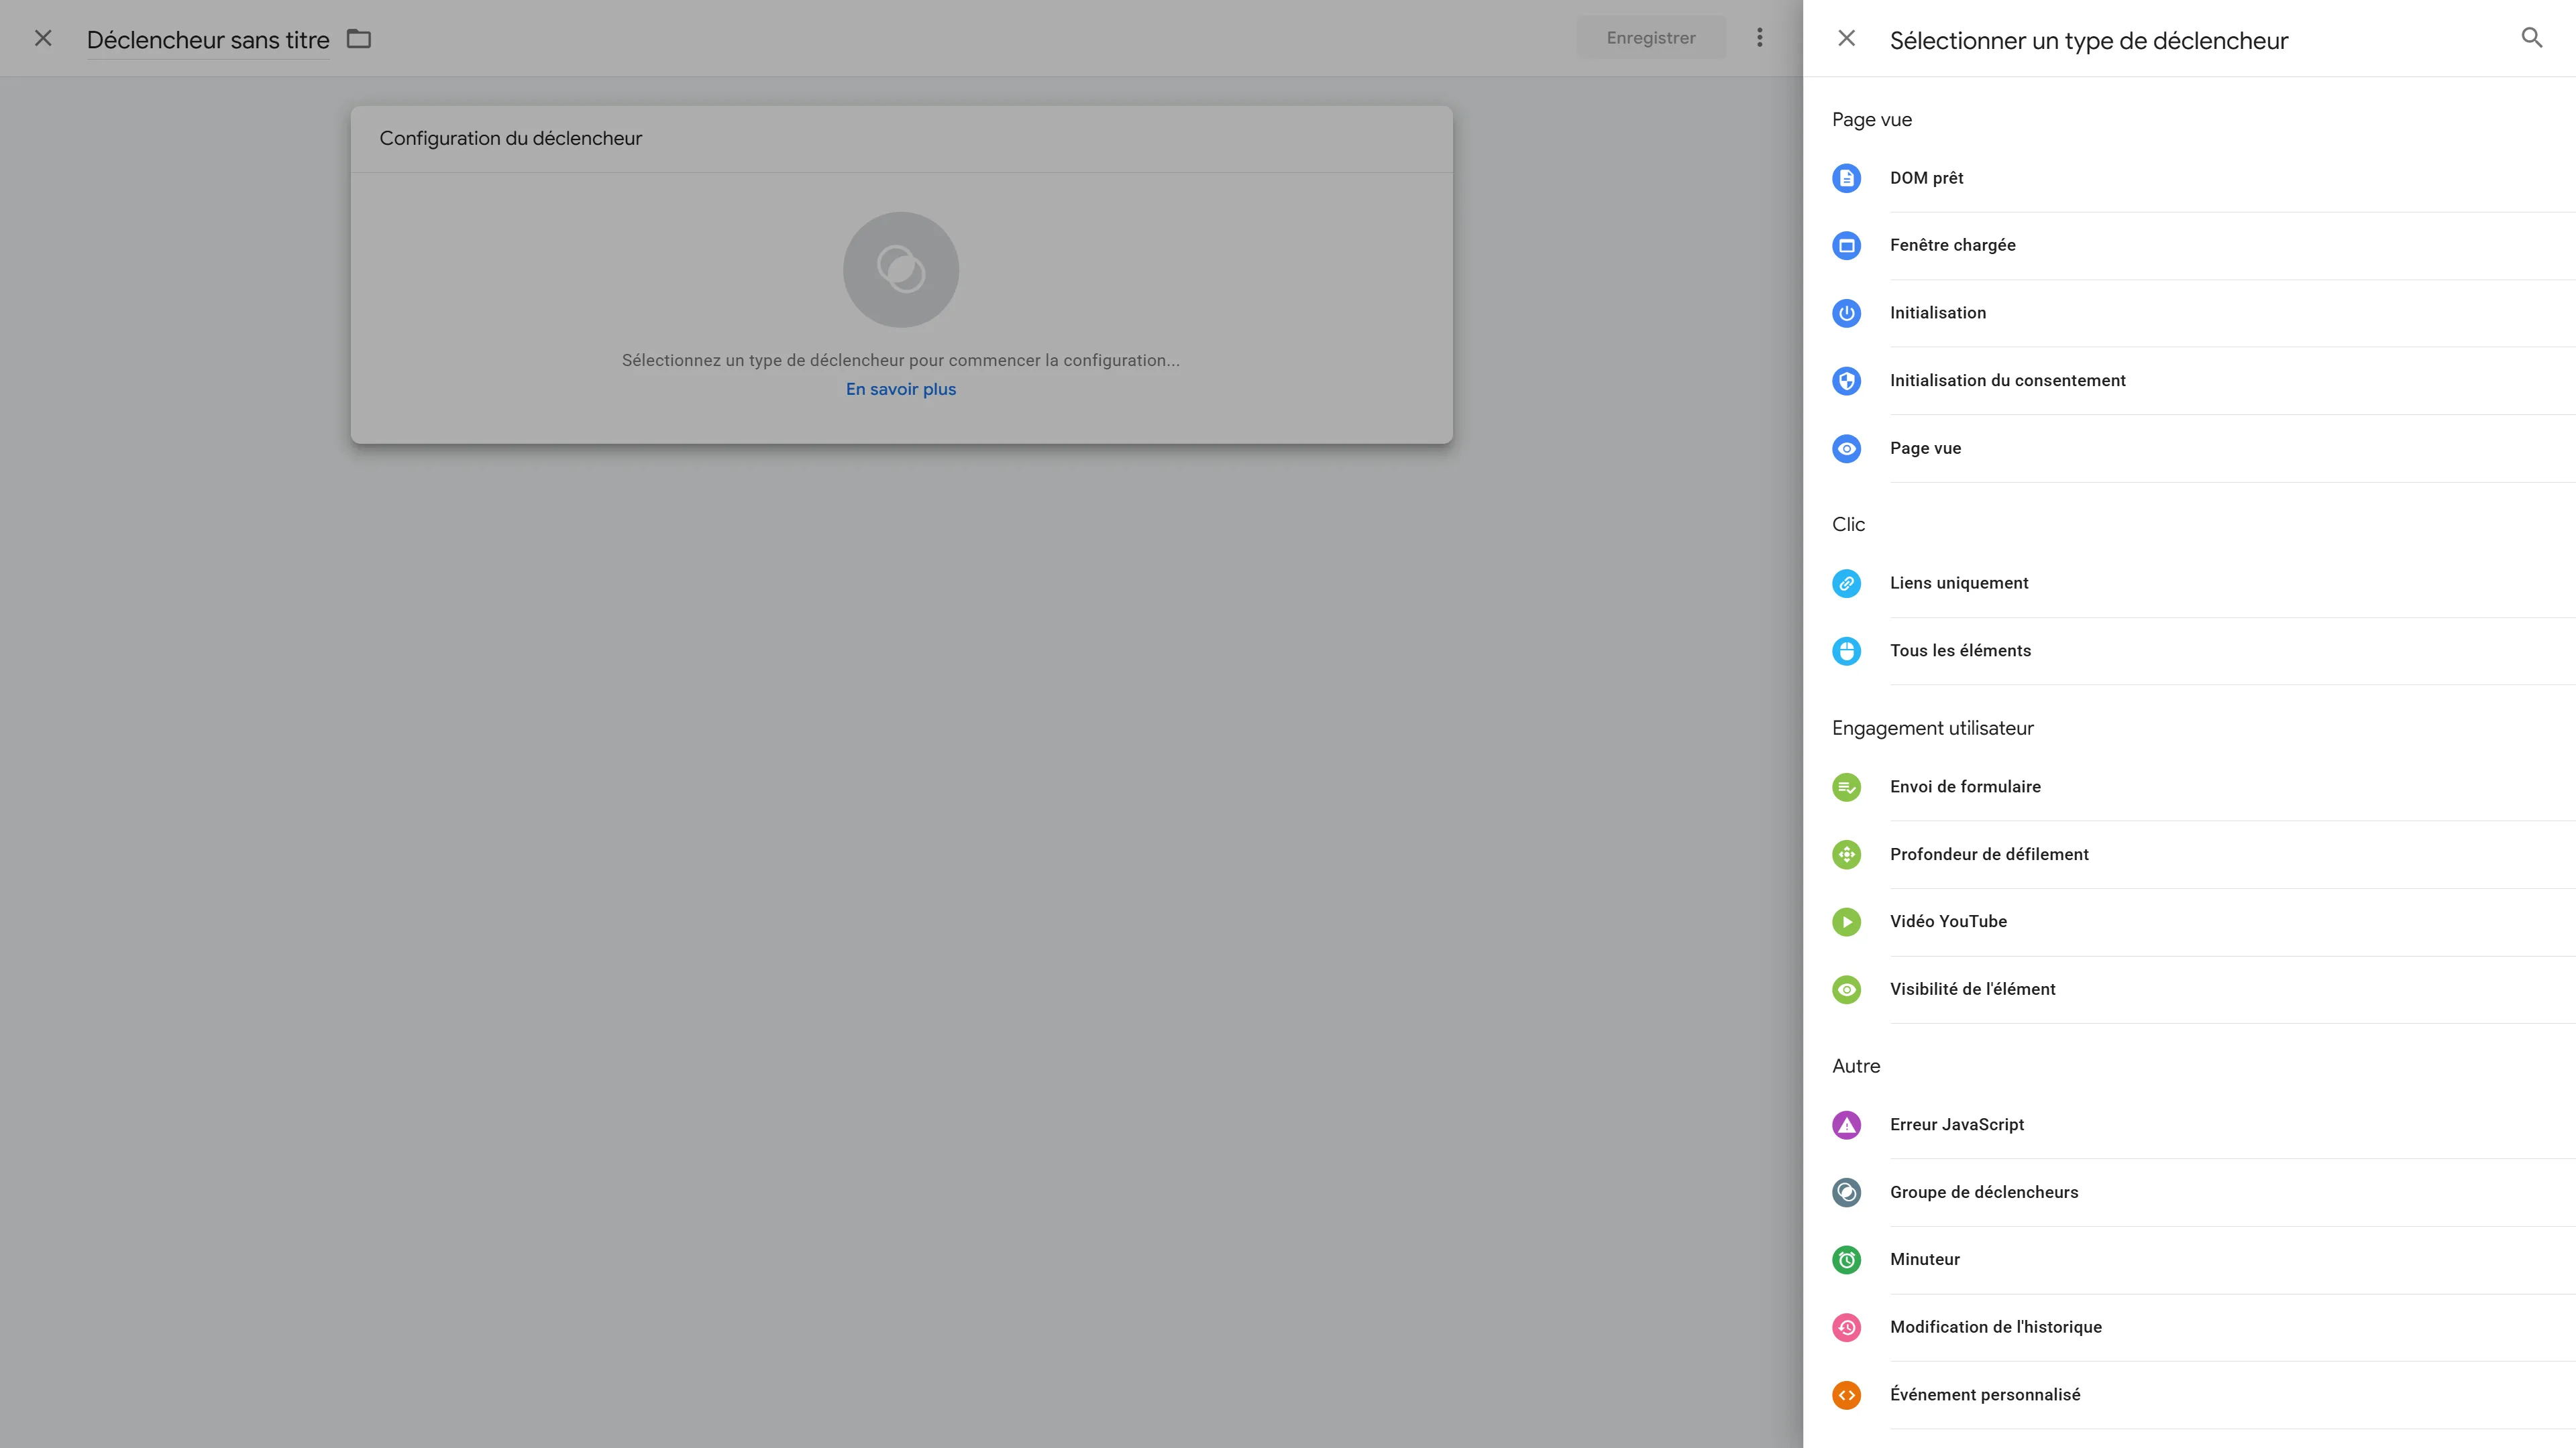Click the Profondeur de défilement scroll icon
The height and width of the screenshot is (1448, 2576).
click(x=1846, y=855)
